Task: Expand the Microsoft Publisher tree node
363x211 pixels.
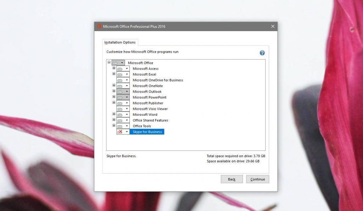Action: point(114,103)
